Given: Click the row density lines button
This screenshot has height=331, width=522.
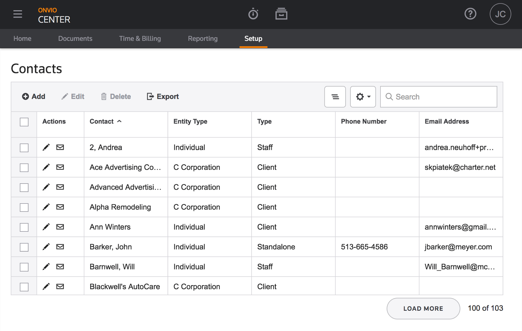Looking at the screenshot, I should pos(335,97).
